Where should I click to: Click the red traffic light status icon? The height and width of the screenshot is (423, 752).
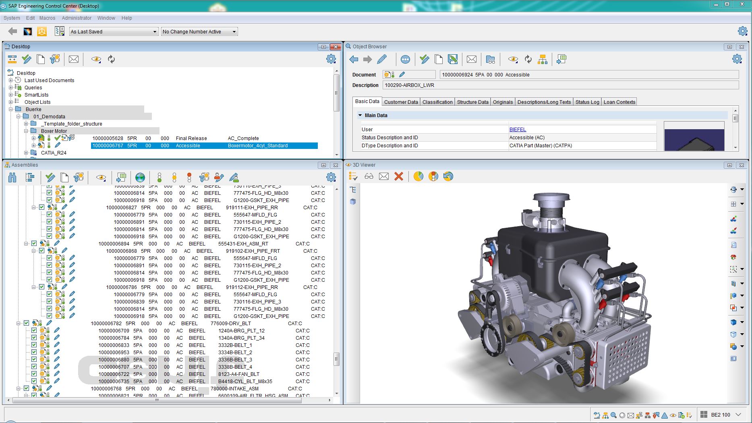tap(189, 177)
